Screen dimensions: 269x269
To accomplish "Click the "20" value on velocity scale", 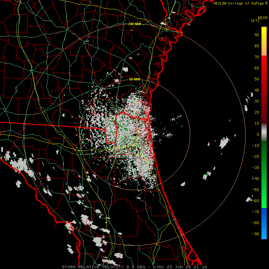I will [257, 112].
